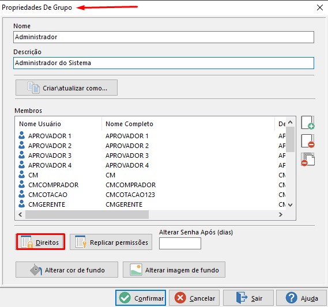Click the add member icon with green plus
The height and width of the screenshot is (307, 328).
pos(308,123)
